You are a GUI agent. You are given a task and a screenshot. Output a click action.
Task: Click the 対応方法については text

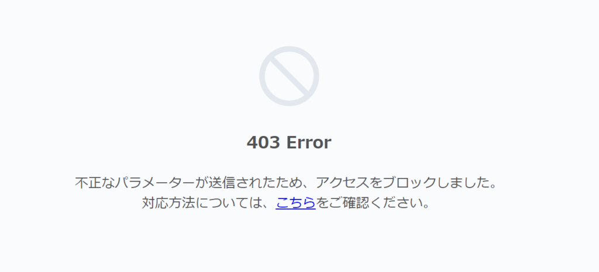pos(202,203)
